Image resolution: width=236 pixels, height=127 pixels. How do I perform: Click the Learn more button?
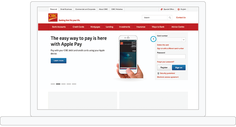[58, 61]
